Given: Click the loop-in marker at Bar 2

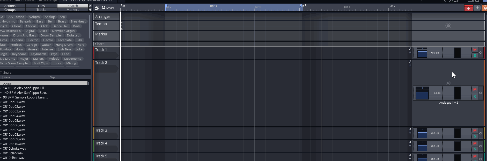Looking at the screenshot, I should pyautogui.click(x=166, y=6).
